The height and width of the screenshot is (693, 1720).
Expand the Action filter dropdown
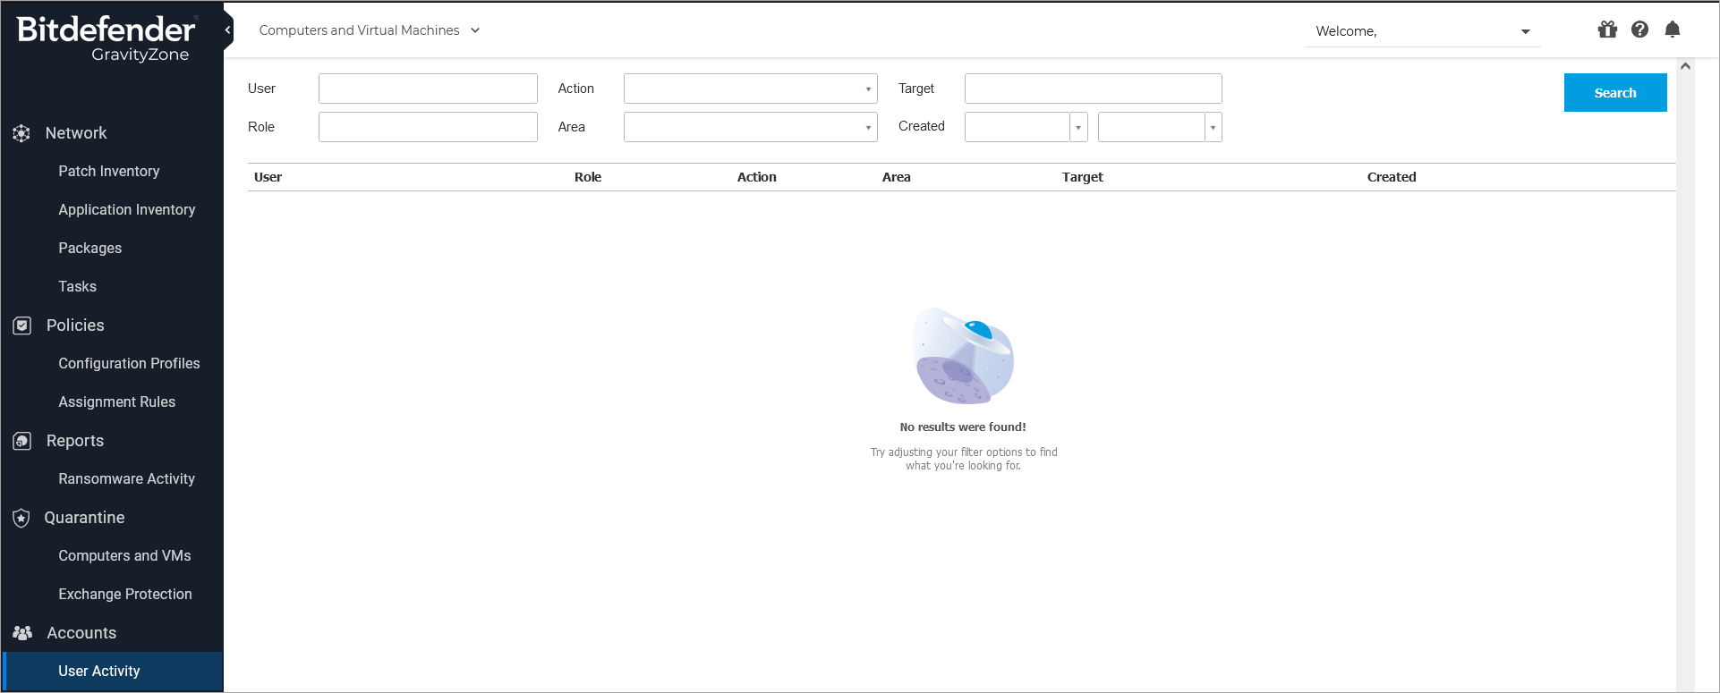(867, 89)
